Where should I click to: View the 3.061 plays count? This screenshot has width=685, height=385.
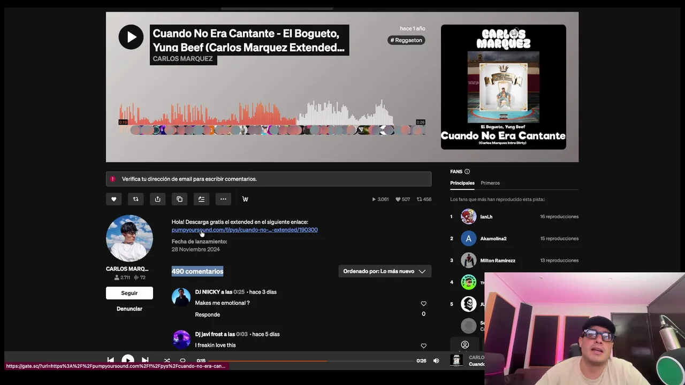[x=380, y=199]
